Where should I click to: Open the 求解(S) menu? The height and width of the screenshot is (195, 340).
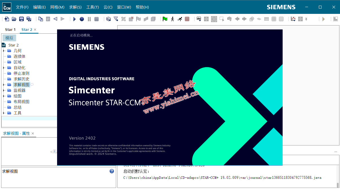tap(75, 7)
